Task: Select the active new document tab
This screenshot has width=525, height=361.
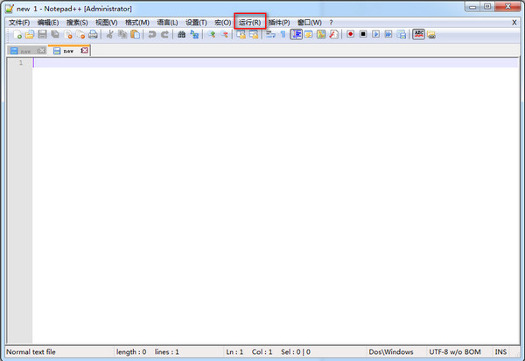Action: (x=68, y=51)
